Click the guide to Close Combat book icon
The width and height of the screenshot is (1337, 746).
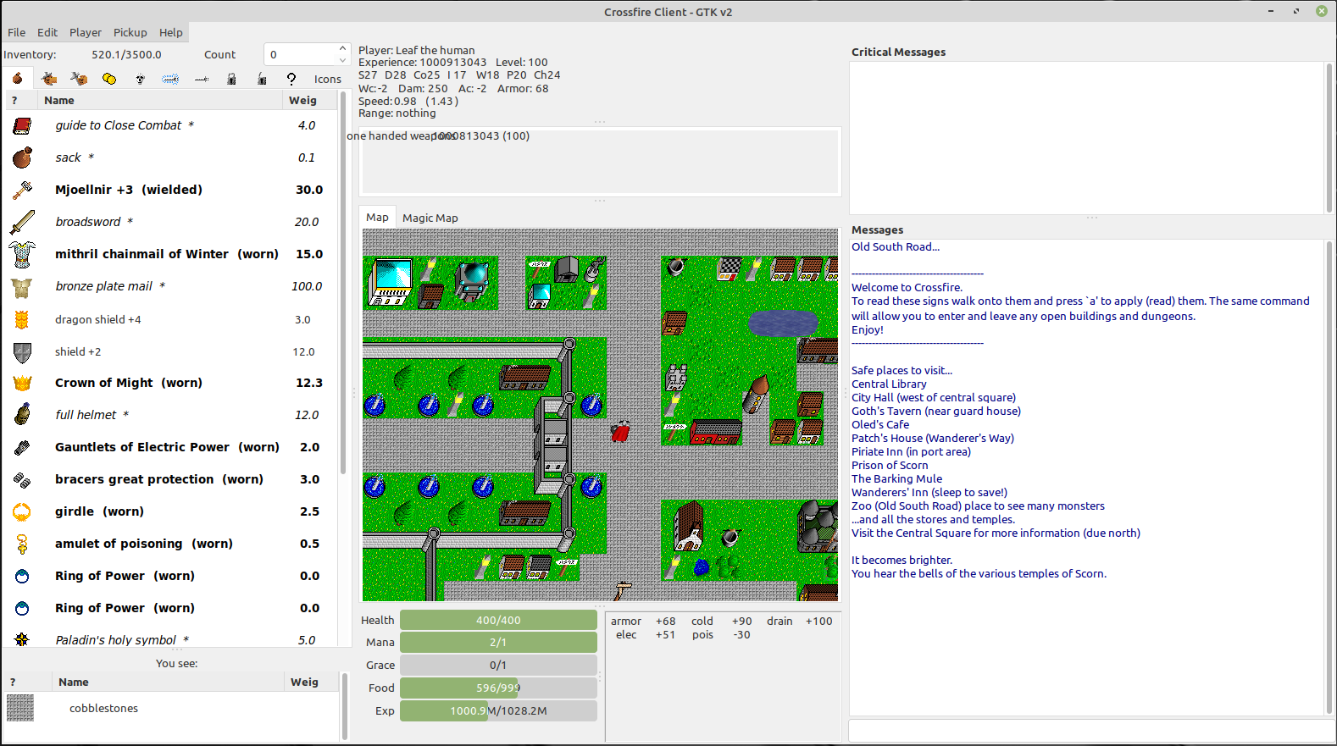coord(22,125)
